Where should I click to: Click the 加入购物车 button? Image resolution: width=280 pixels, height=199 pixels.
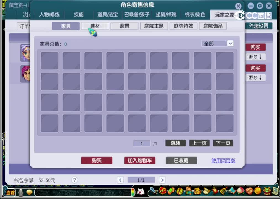tap(140, 161)
